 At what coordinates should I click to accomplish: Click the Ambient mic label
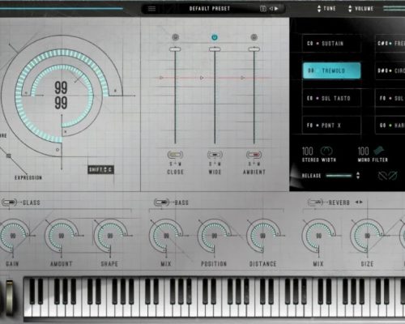pos(254,172)
